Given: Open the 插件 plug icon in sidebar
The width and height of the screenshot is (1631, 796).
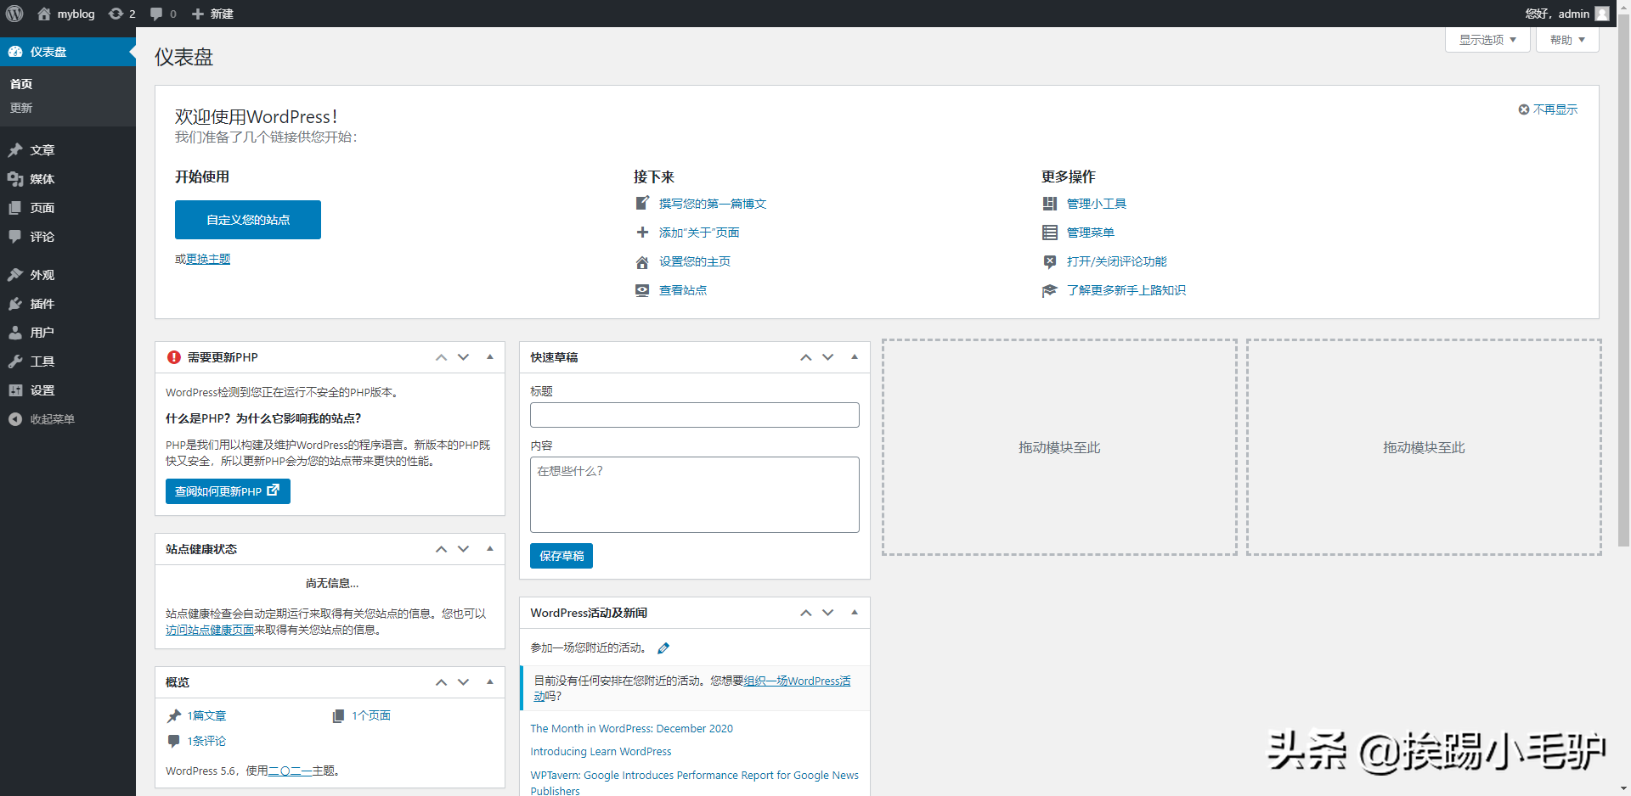Looking at the screenshot, I should point(15,304).
